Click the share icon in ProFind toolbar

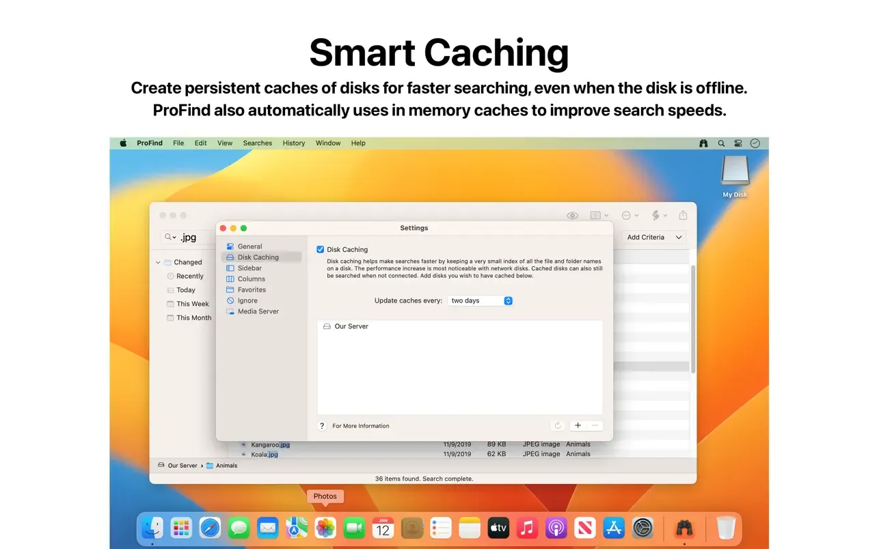(x=683, y=215)
